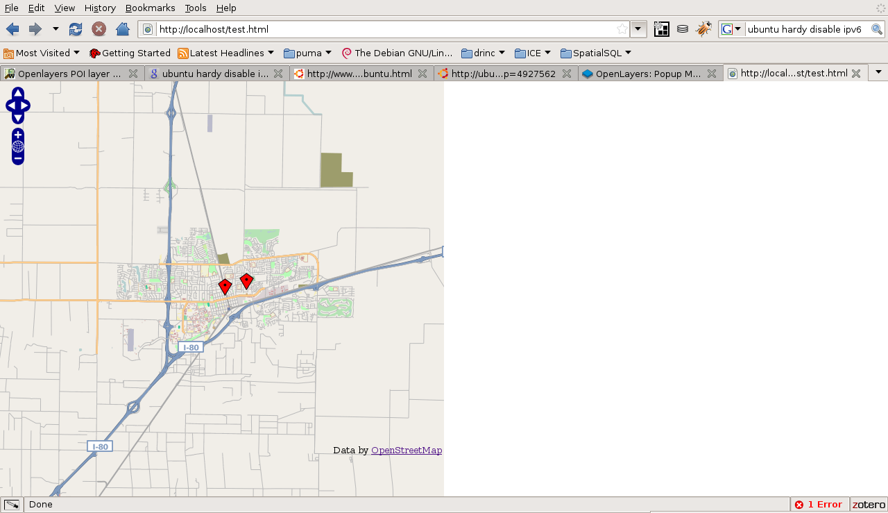Screen dimensions: 888x513
Task: Switch to OpenLayers: Popup tab
Action: [x=650, y=73]
